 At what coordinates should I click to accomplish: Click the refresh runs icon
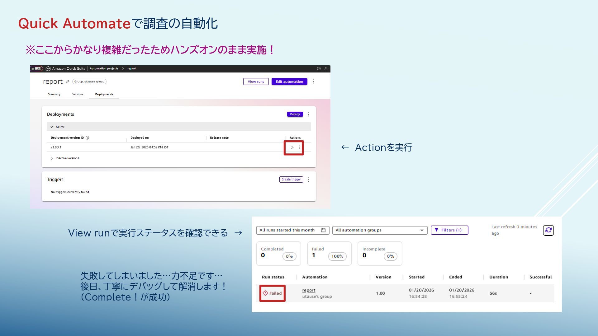(x=548, y=230)
